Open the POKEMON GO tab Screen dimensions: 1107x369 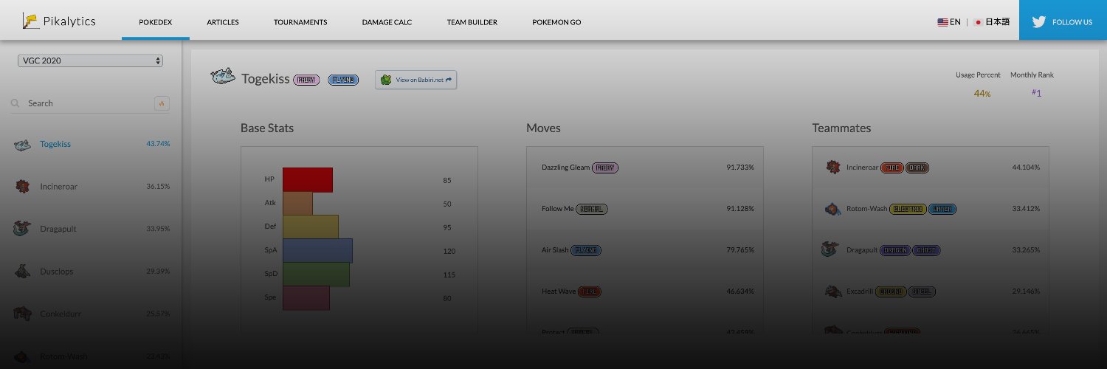(556, 22)
